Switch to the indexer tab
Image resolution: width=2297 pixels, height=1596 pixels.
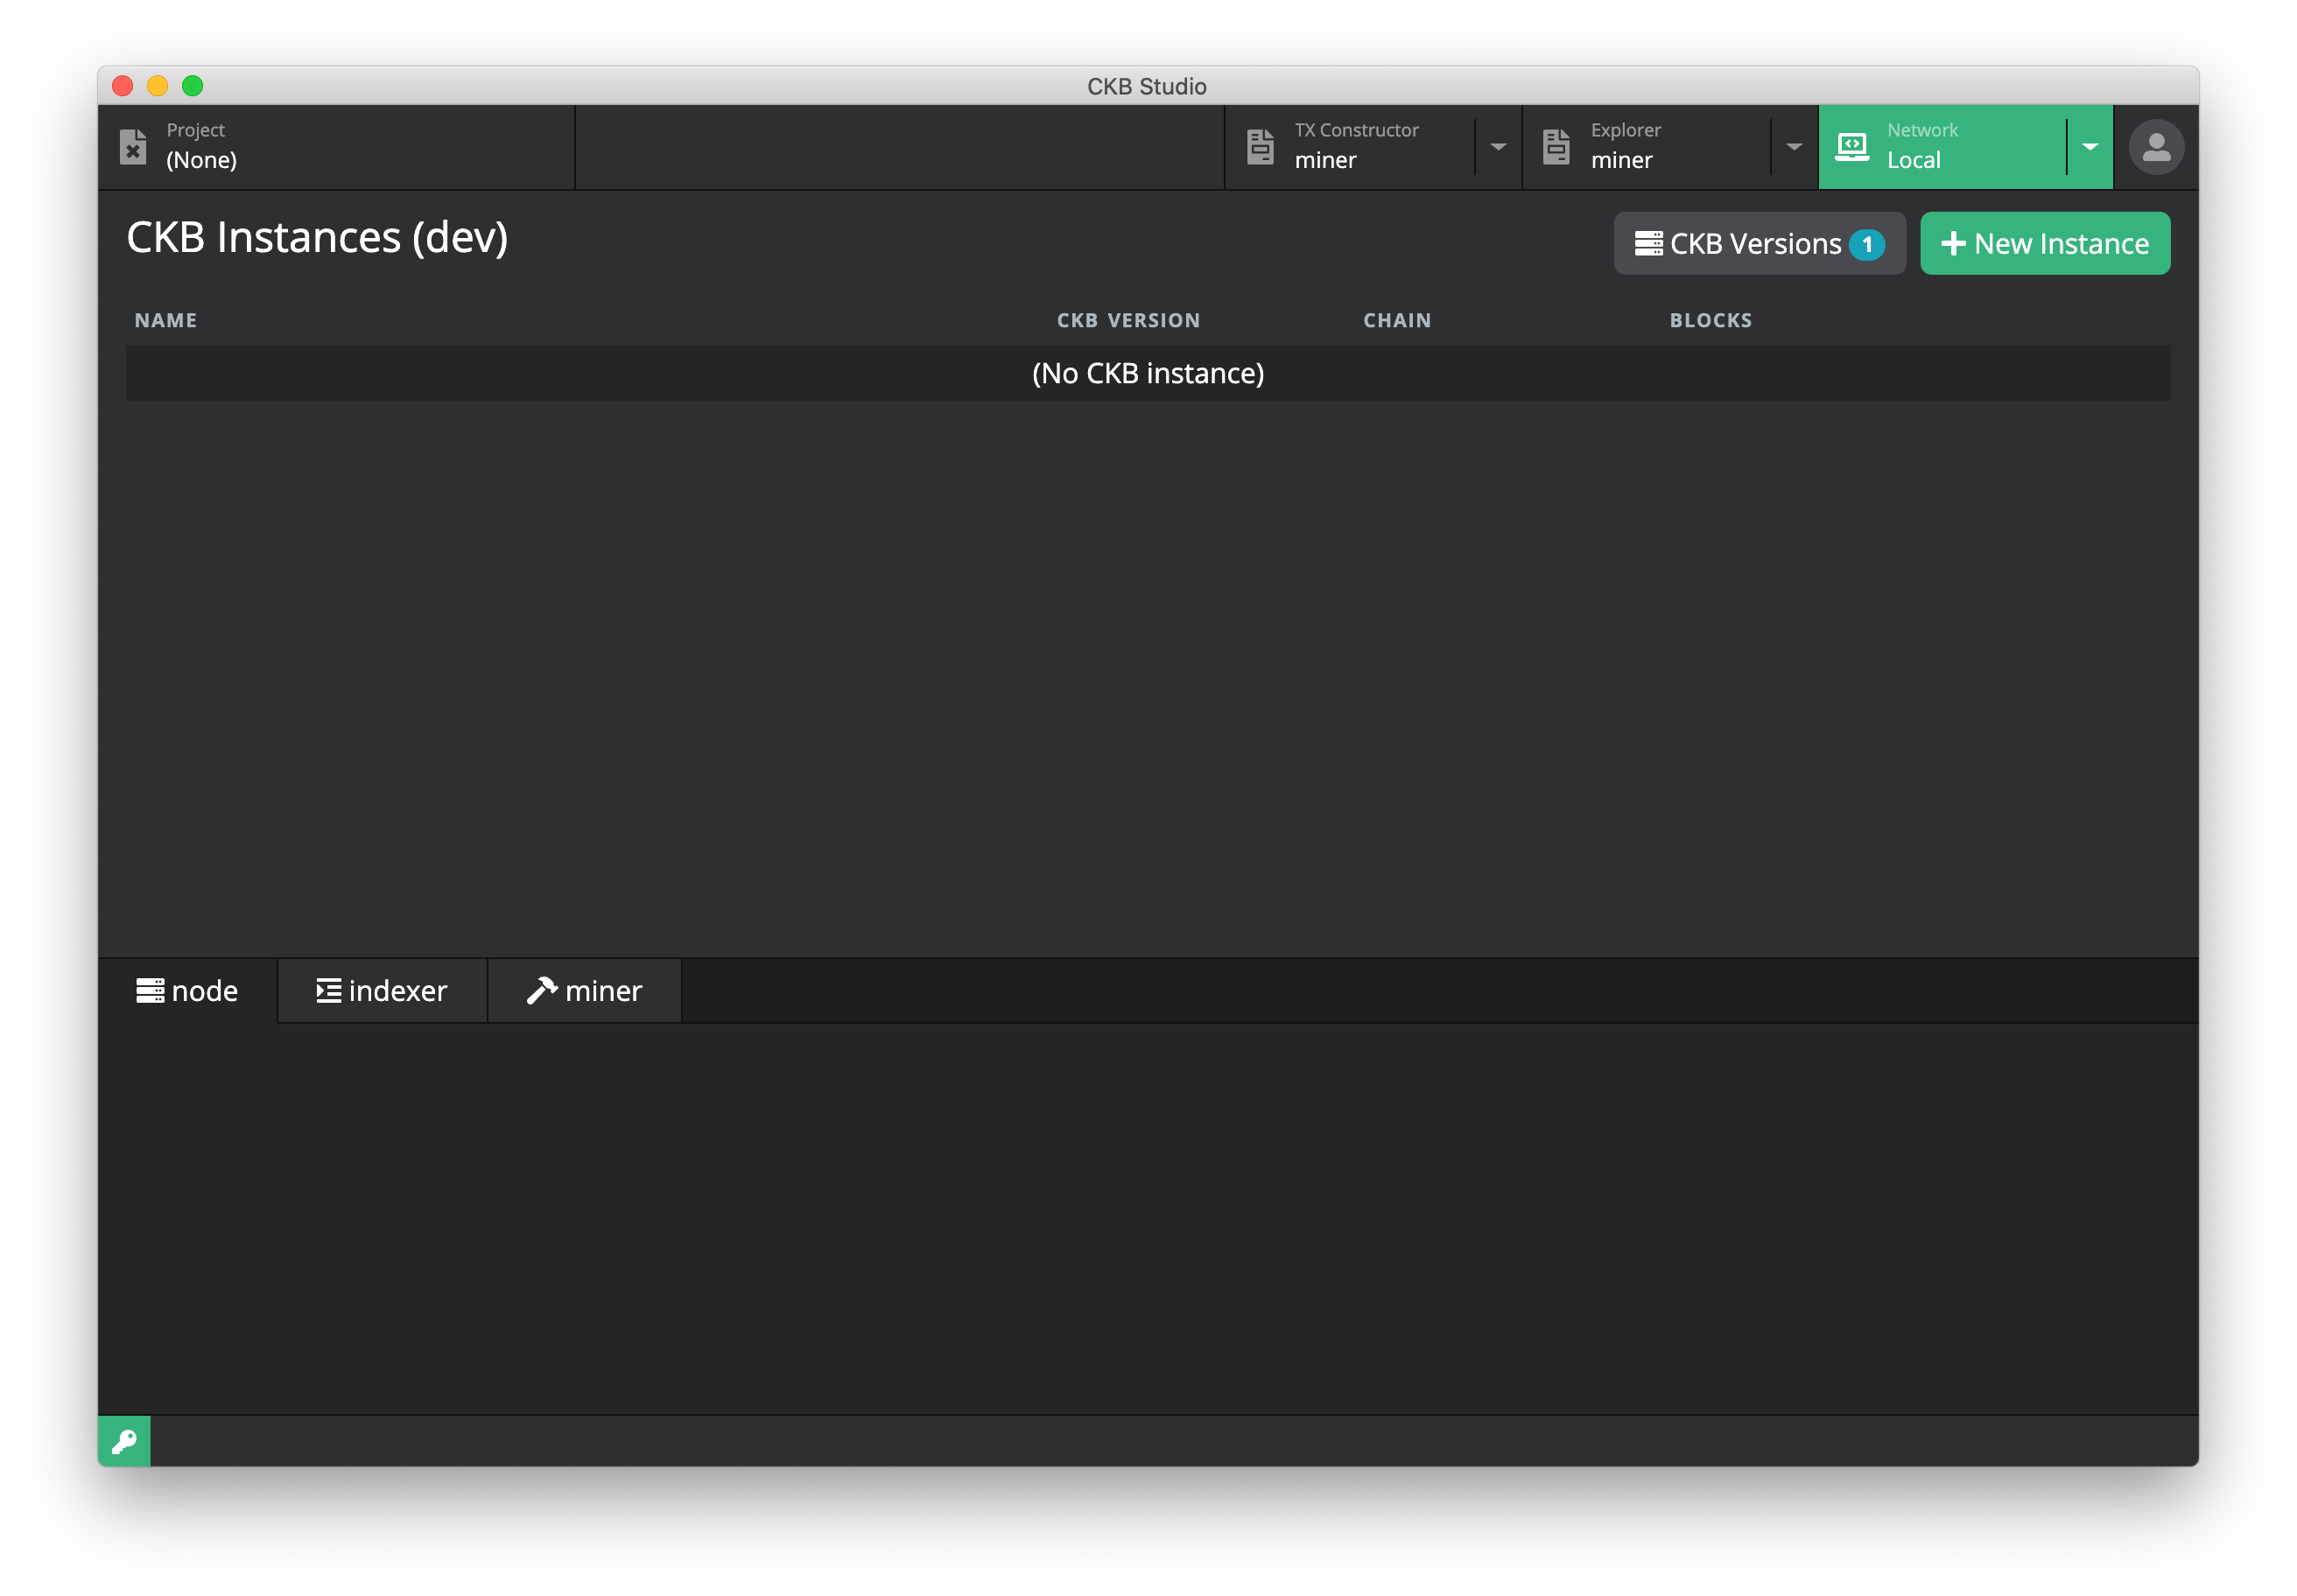click(383, 991)
